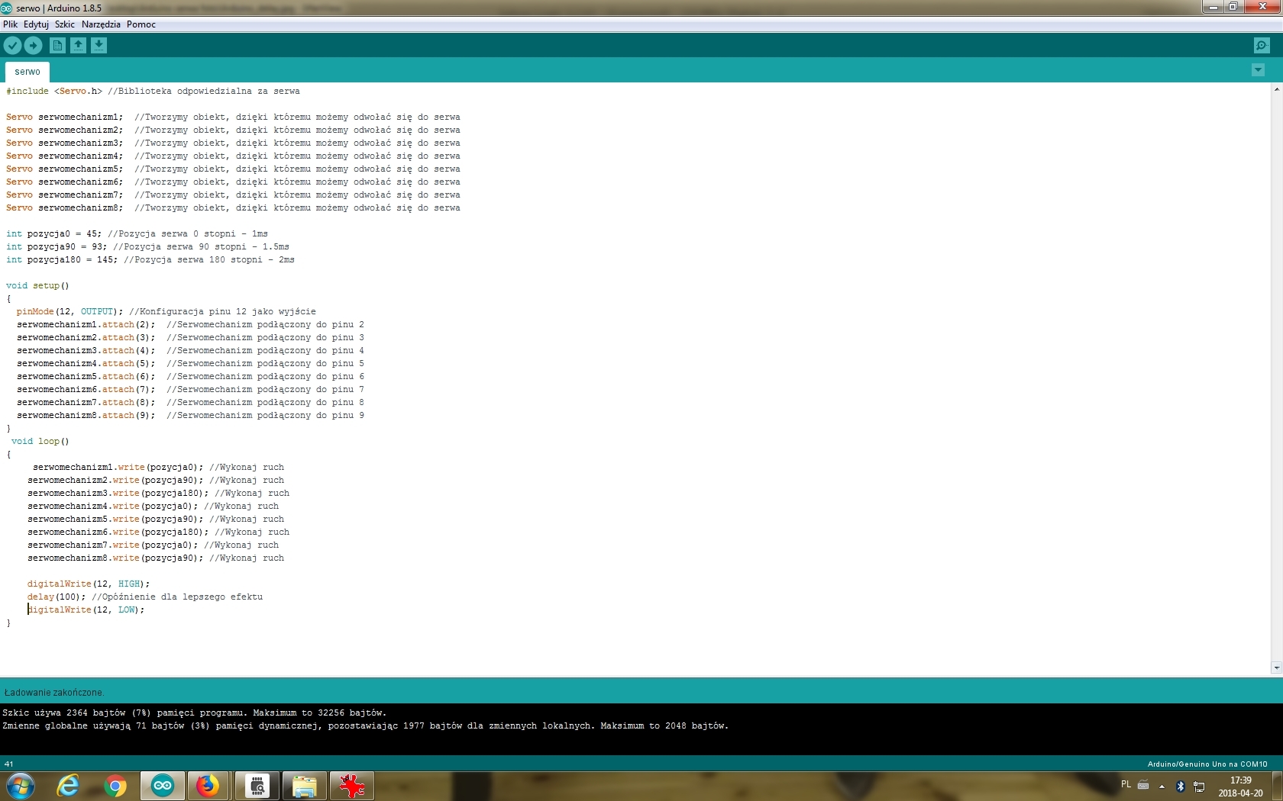Image resolution: width=1283 pixels, height=801 pixels.
Task: Click the PL language indicator
Action: (1126, 784)
